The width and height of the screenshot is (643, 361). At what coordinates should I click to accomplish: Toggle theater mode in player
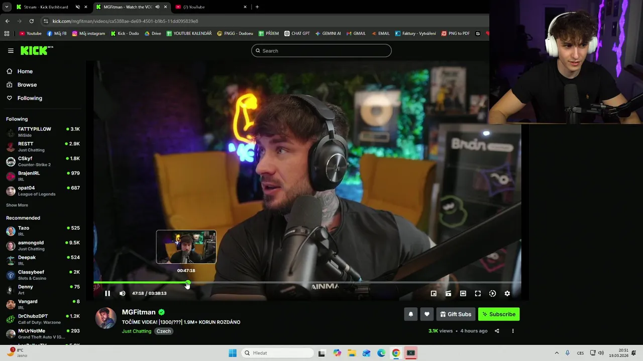click(x=463, y=293)
